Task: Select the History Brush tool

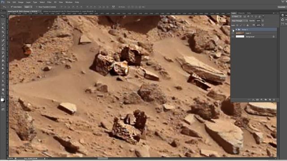Action: pos(3,53)
